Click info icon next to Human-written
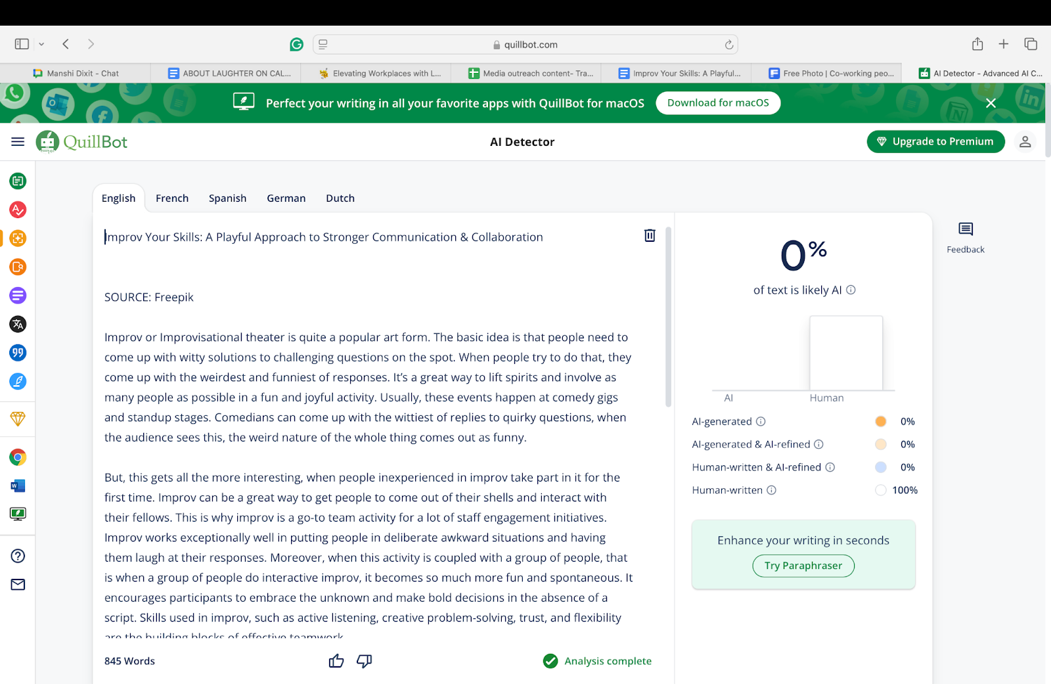The image size is (1051, 684). click(x=772, y=490)
